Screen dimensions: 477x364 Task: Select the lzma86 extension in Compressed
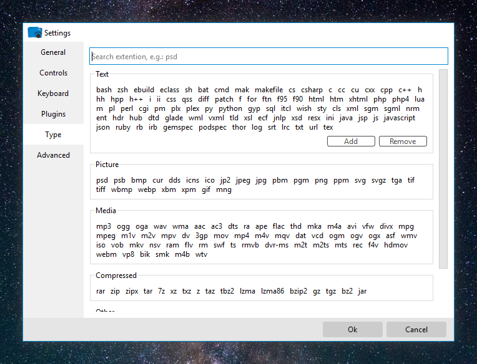point(272,292)
